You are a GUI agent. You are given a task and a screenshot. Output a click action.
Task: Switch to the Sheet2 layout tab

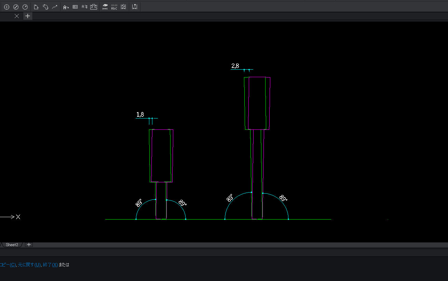12,245
